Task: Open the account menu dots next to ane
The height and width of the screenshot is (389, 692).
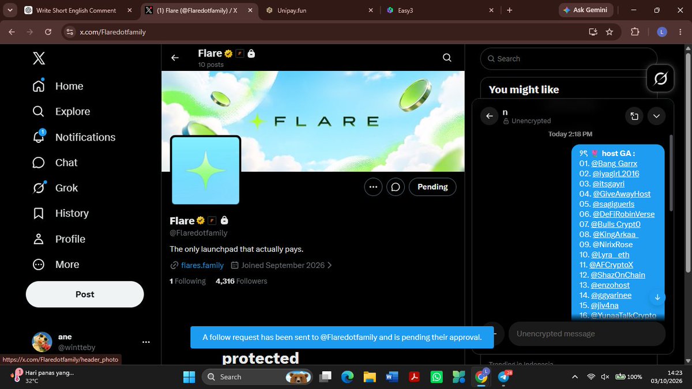Action: point(146,342)
